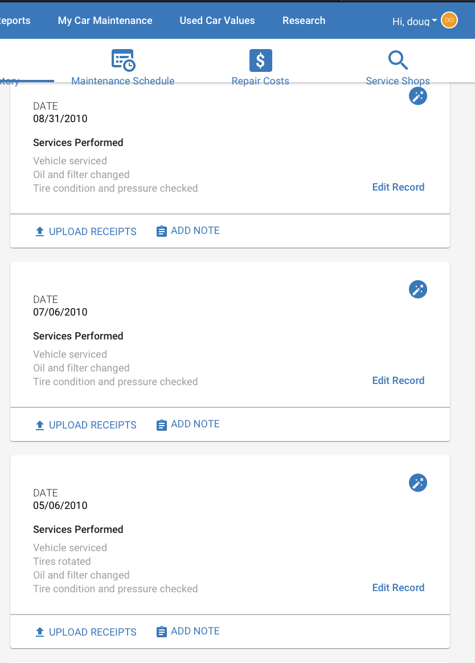The width and height of the screenshot is (475, 663).
Task: Open the Maintenance Schedule calendar icon
Action: point(123,60)
